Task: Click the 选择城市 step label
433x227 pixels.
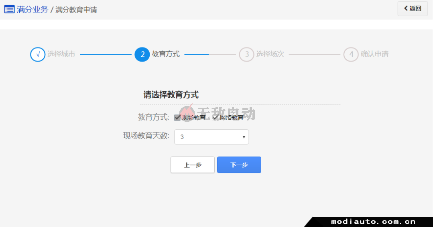Action: 61,54
